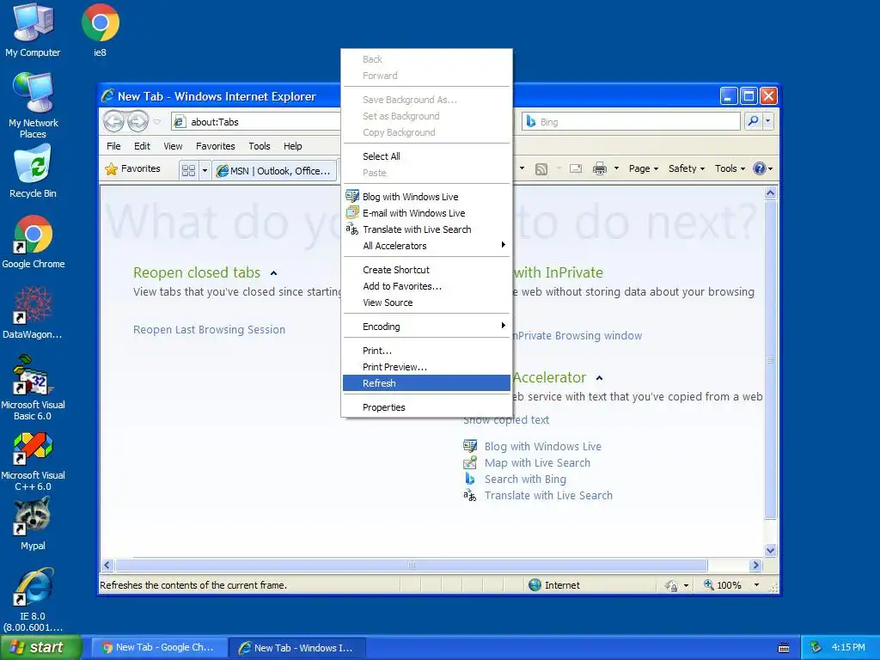Open My Computer desktop icon
Screen dimensions: 880x660
(x=33, y=30)
